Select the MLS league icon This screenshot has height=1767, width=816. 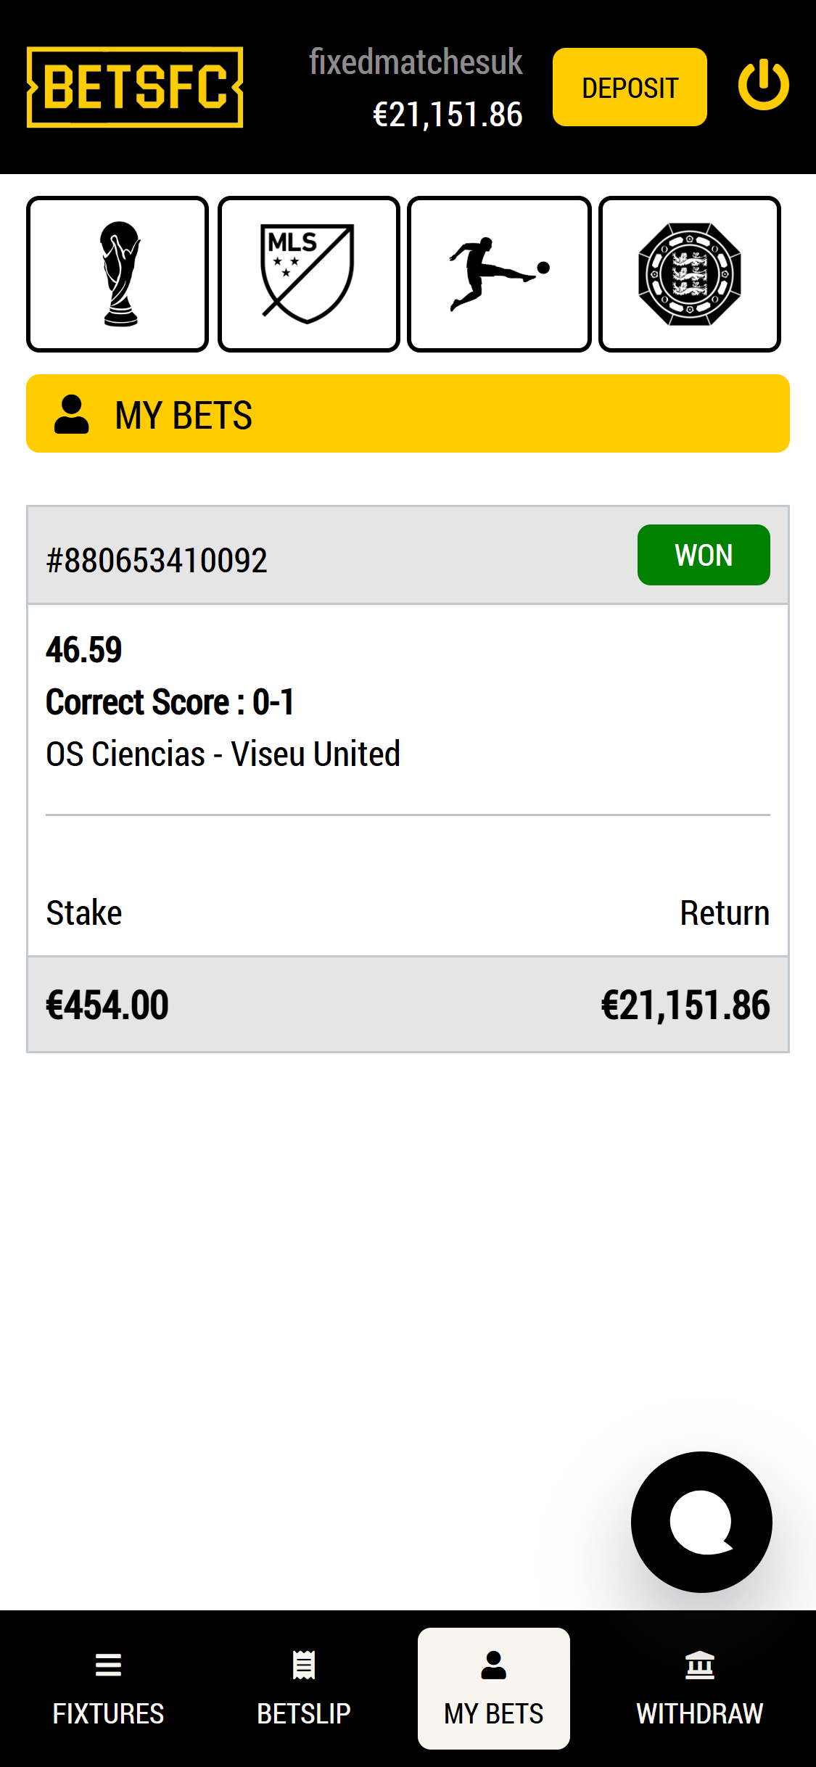pyautogui.click(x=308, y=274)
